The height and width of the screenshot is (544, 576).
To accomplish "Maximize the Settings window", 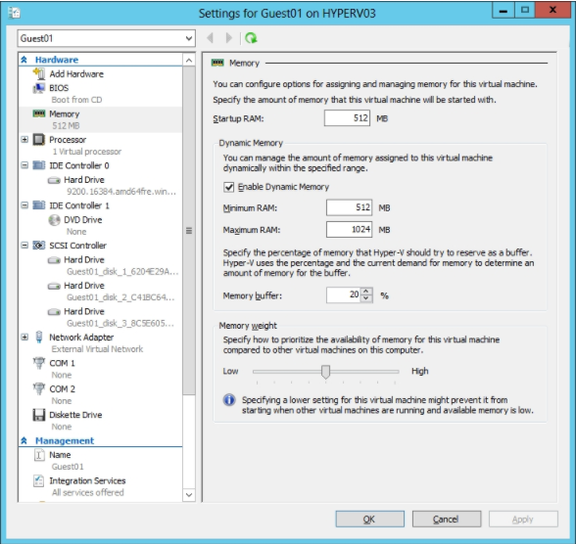I will 525,11.
